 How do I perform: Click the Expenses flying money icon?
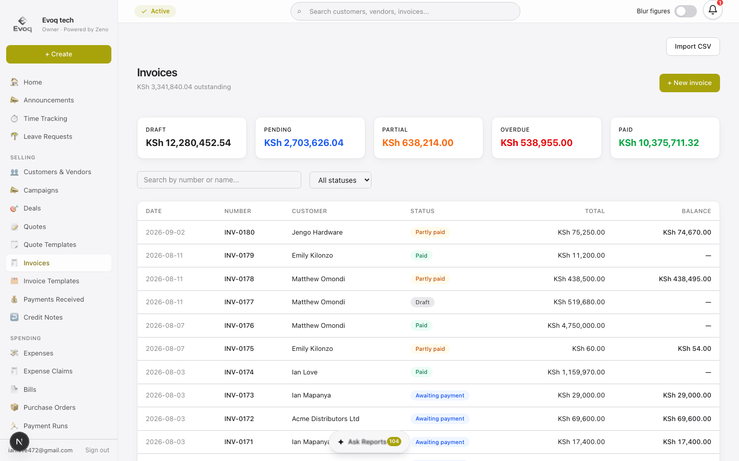tap(14, 353)
